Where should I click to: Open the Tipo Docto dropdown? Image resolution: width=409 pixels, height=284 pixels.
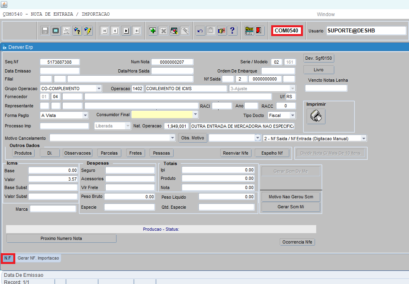292,115
